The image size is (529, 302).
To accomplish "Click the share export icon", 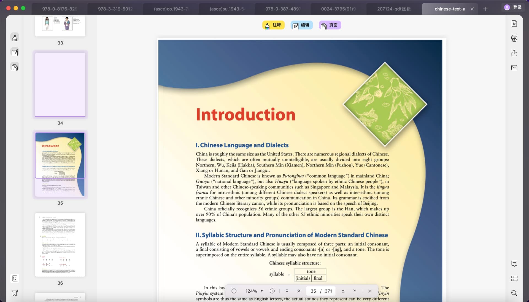I will 514,53.
